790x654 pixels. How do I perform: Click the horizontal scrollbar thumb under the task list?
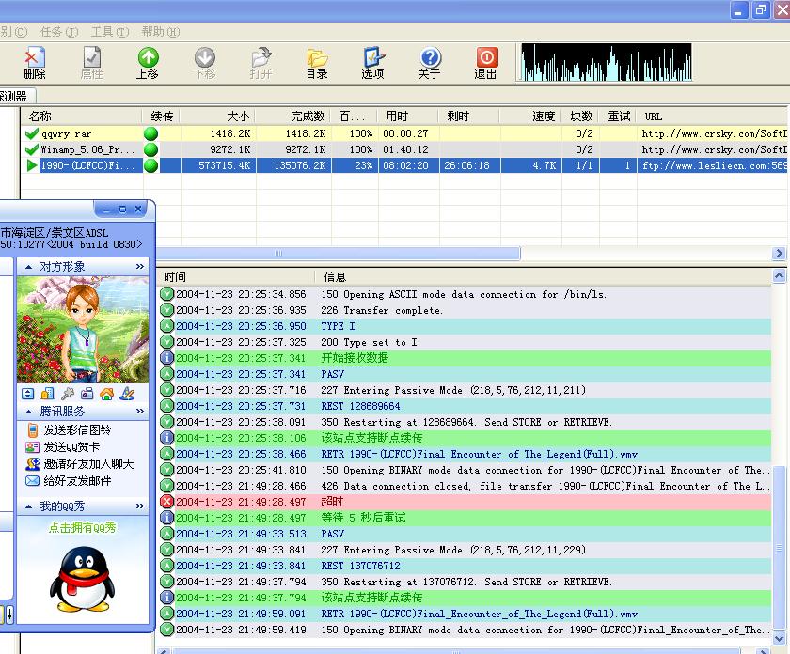click(338, 254)
